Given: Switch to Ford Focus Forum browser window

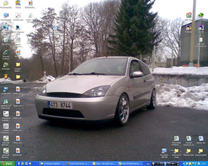Looking at the screenshot, I should (x=78, y=164).
